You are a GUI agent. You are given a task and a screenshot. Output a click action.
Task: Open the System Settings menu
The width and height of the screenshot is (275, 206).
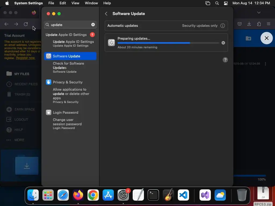click(x=28, y=3)
